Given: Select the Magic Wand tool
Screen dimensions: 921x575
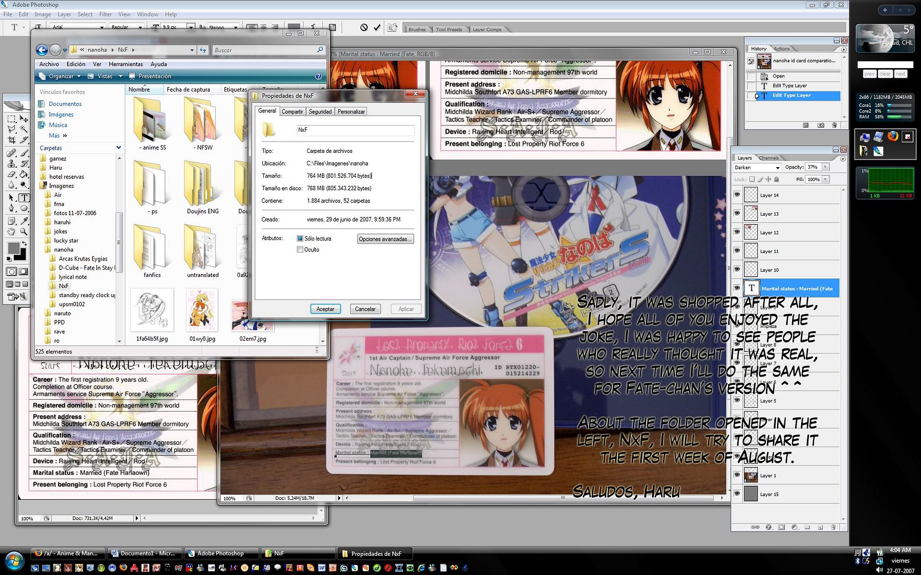Looking at the screenshot, I should [x=24, y=129].
